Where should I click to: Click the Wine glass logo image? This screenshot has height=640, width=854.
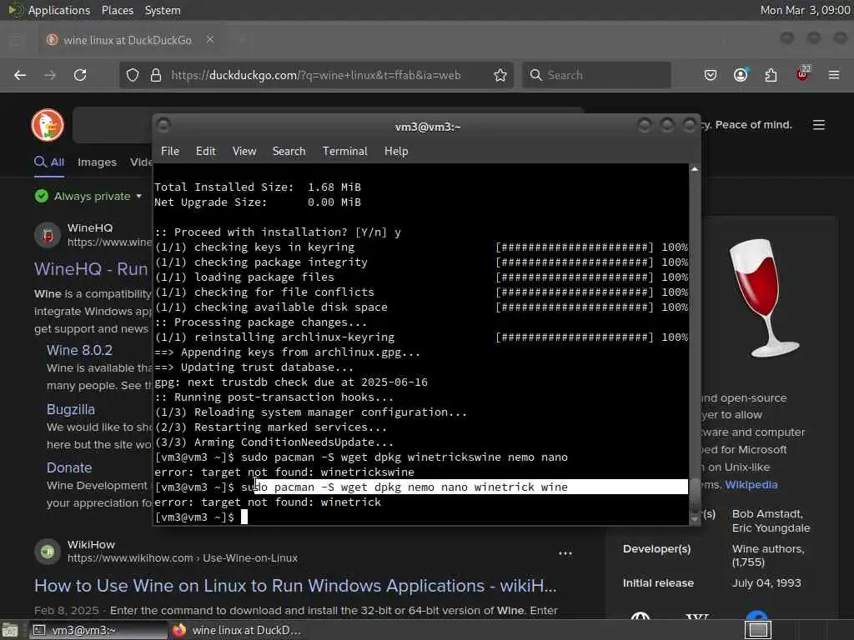764,297
